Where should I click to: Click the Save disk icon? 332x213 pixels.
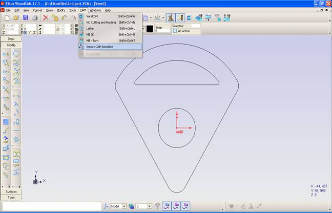coord(25,18)
